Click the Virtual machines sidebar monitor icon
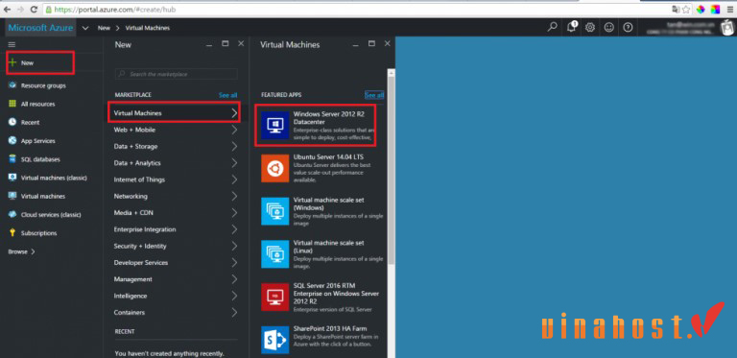This screenshot has height=358, width=737. tap(12, 197)
